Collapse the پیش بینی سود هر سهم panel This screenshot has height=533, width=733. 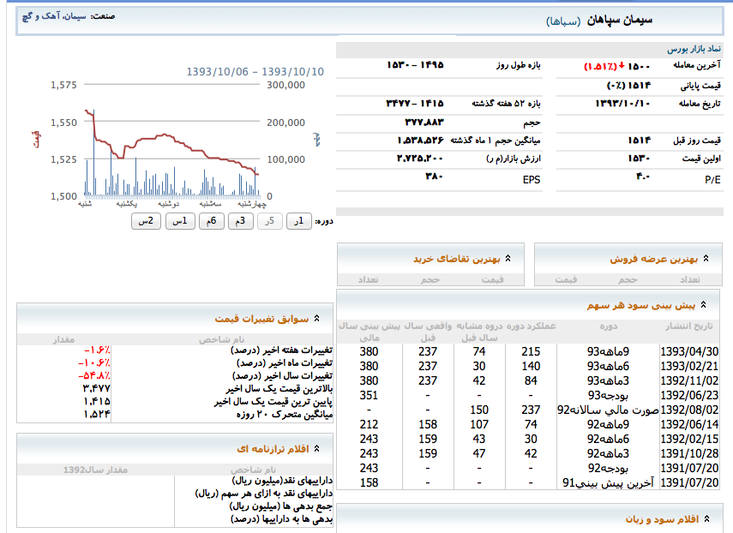click(703, 305)
